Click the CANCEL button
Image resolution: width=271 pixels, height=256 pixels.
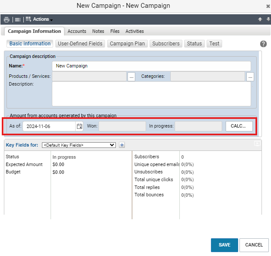(254, 245)
